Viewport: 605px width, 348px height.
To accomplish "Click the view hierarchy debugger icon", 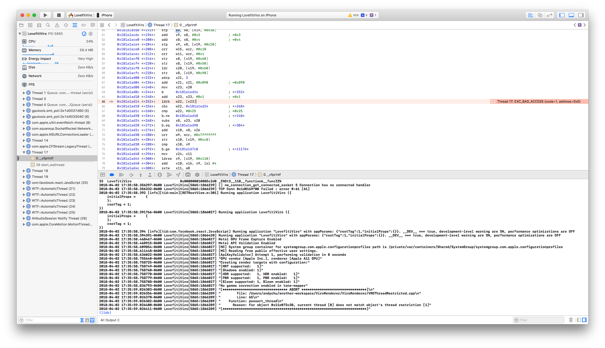I will coord(160,175).
